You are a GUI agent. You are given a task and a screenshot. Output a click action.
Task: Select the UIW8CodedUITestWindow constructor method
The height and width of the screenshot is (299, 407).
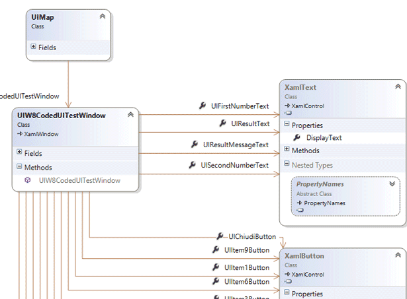click(x=79, y=180)
